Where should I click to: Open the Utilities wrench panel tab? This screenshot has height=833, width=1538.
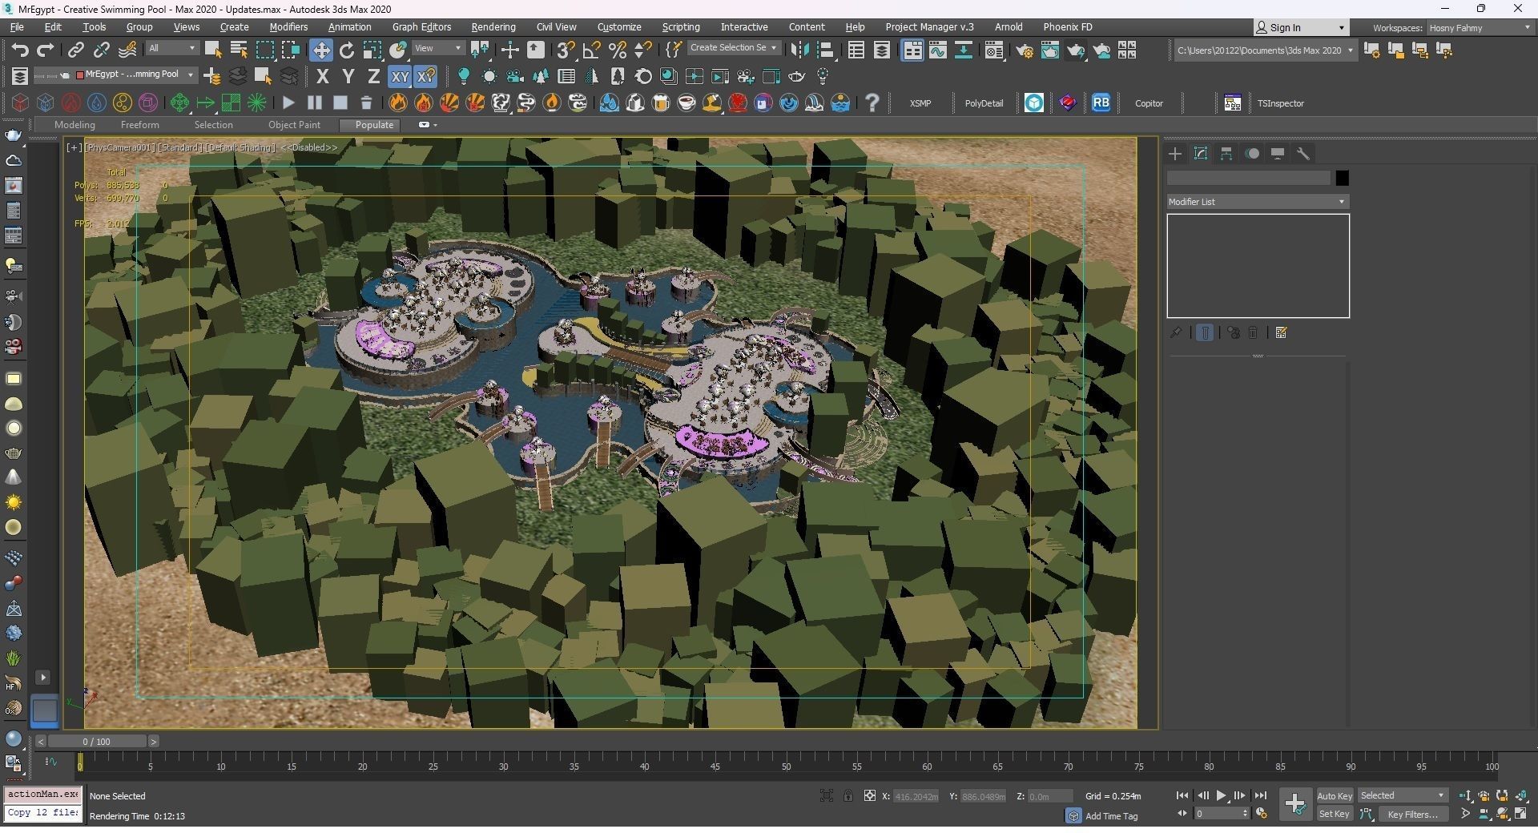point(1303,154)
